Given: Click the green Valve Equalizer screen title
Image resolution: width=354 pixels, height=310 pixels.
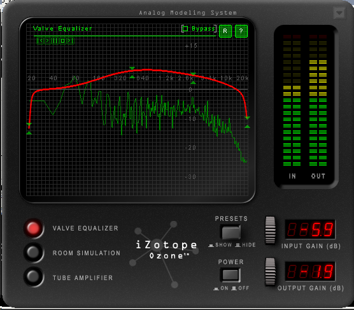Looking at the screenshot, I should 62,29.
